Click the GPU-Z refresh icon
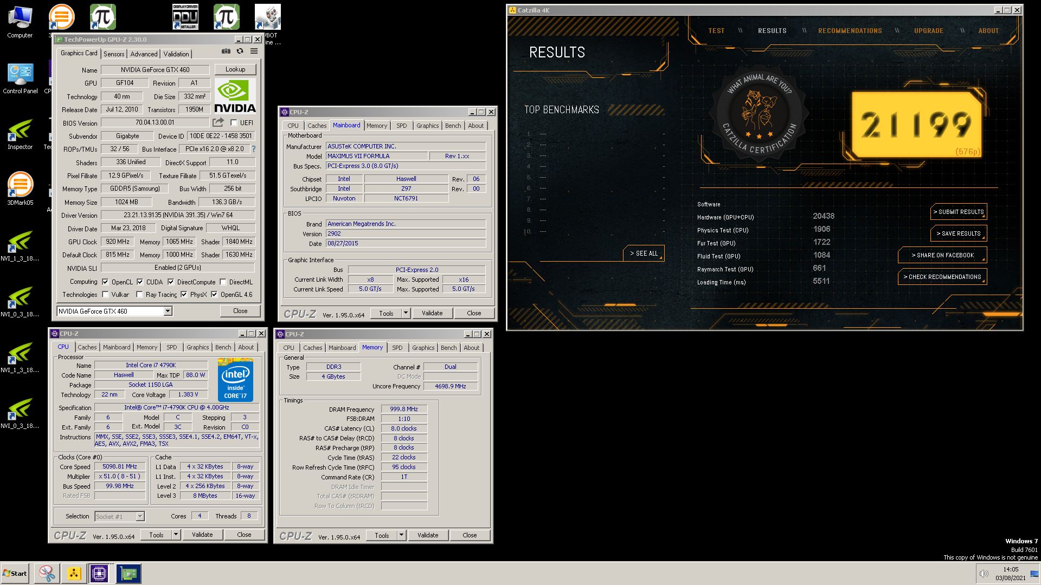Screen dimensions: 1041x585 pyautogui.click(x=240, y=51)
